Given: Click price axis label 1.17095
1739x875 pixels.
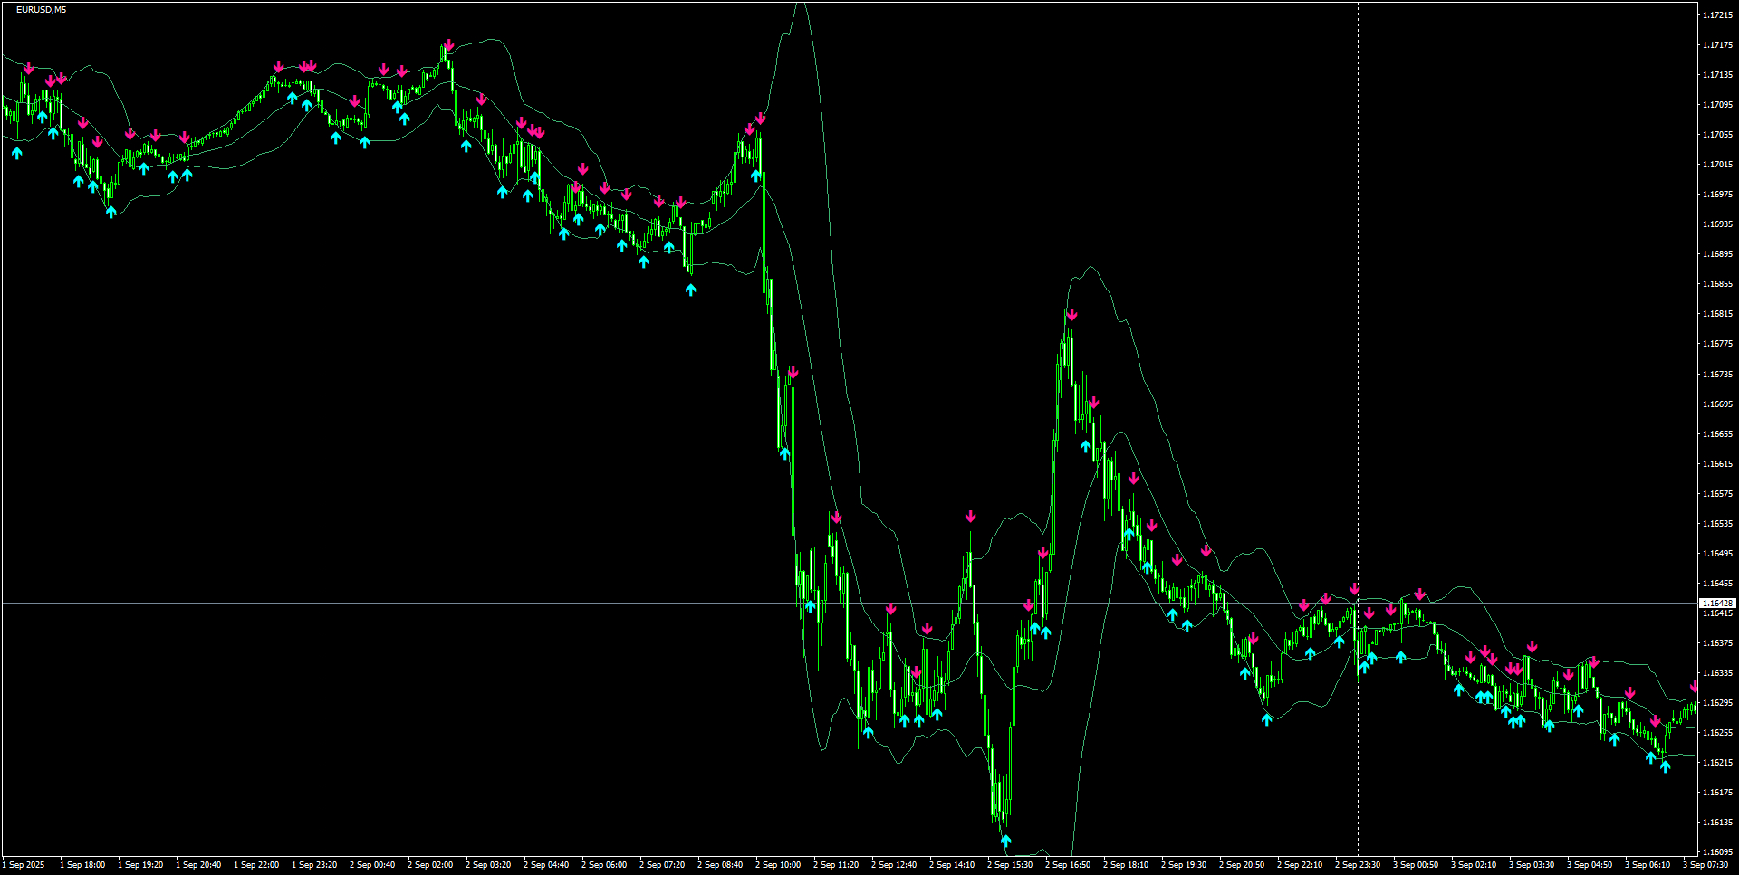Looking at the screenshot, I should click(1717, 105).
